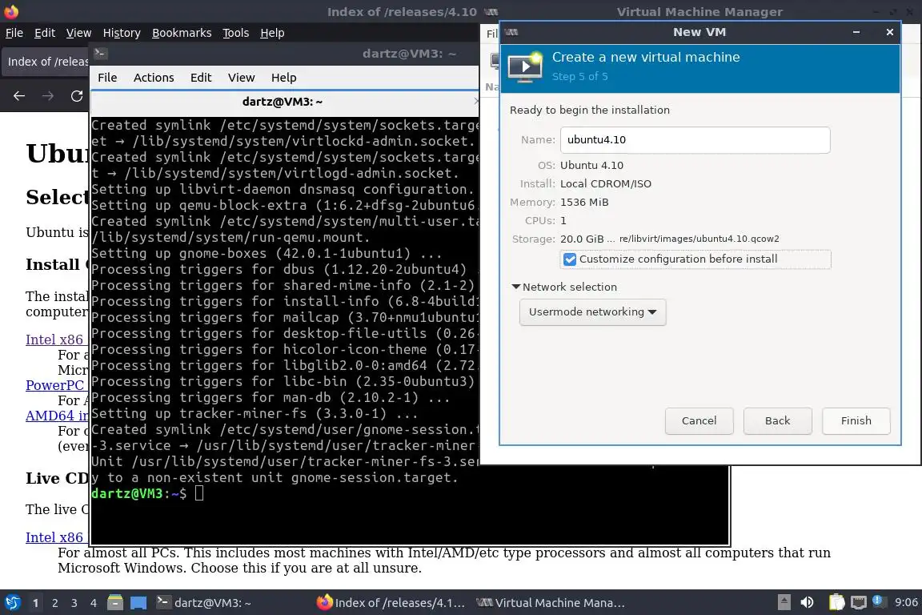922x615 pixels.
Task: Open terminal Actions menu
Action: point(154,78)
